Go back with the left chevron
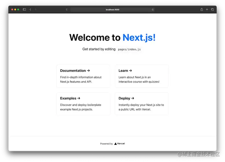The width and height of the screenshot is (225, 162). (x=30, y=10)
